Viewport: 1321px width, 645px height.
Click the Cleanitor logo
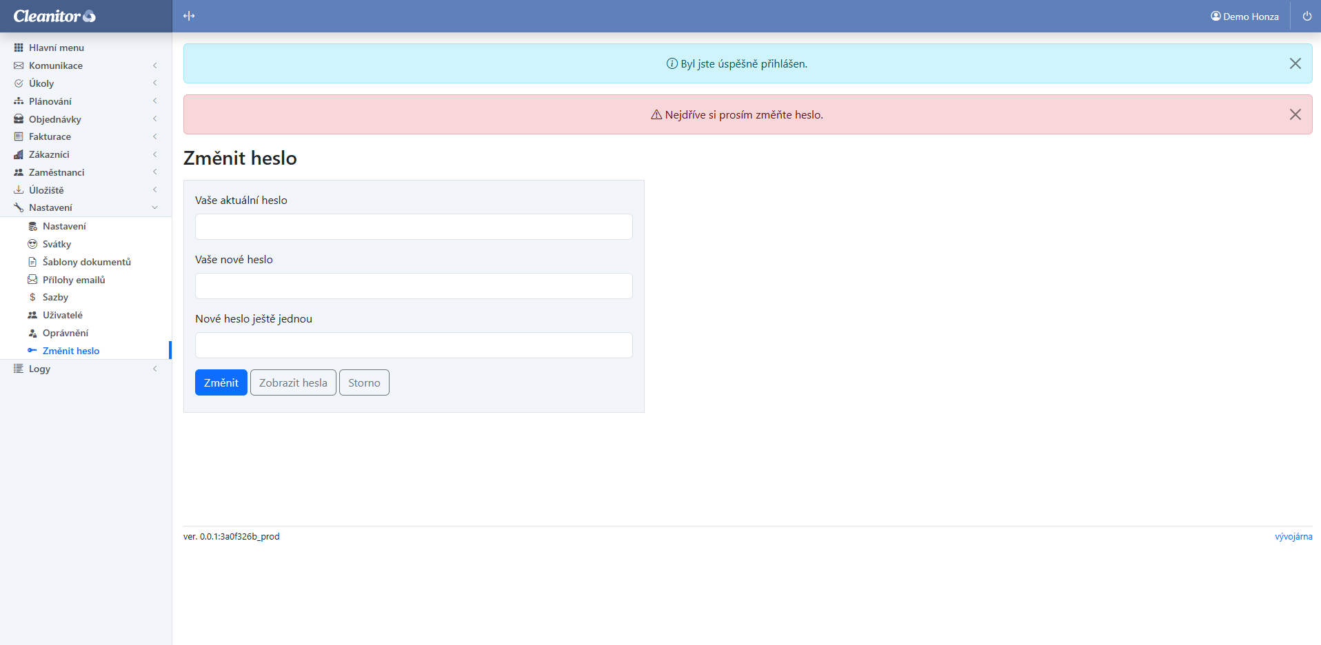click(x=54, y=16)
